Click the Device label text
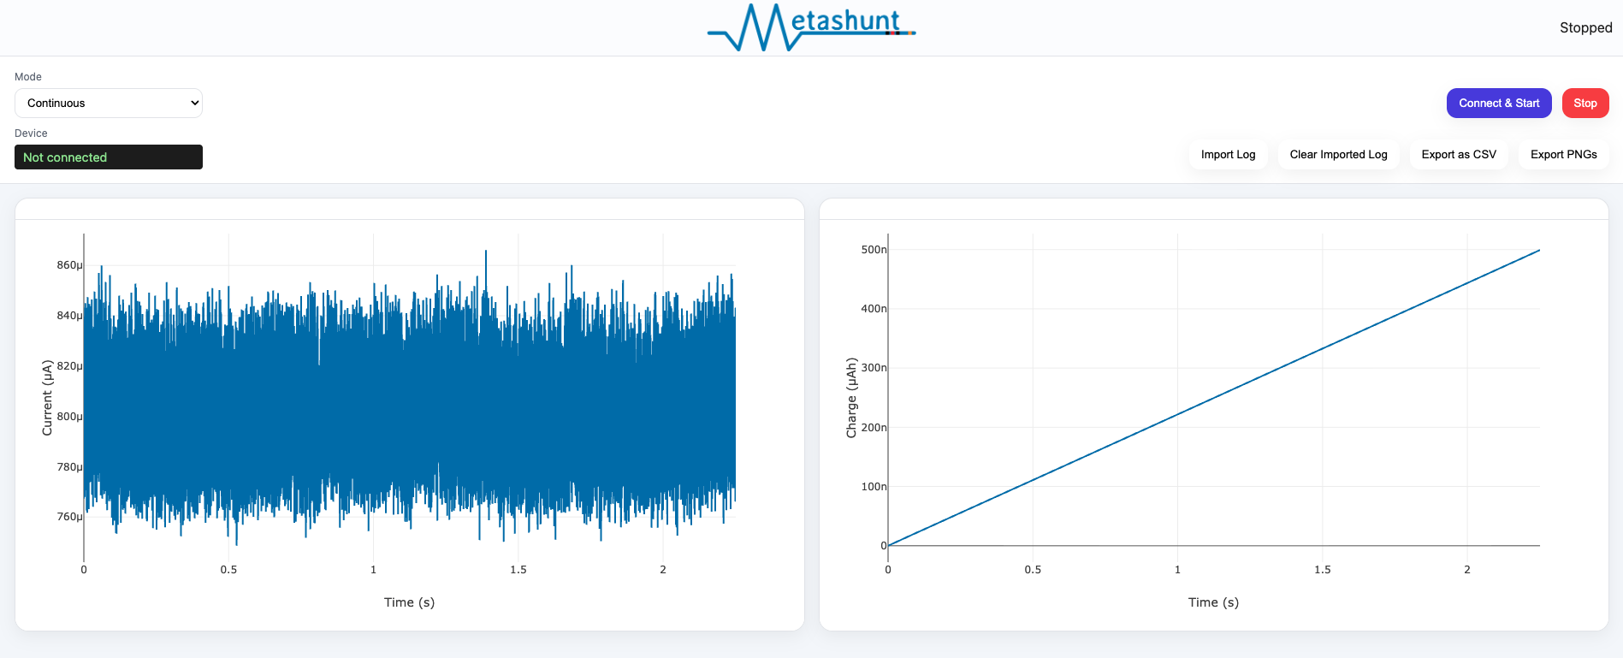 pos(31,133)
